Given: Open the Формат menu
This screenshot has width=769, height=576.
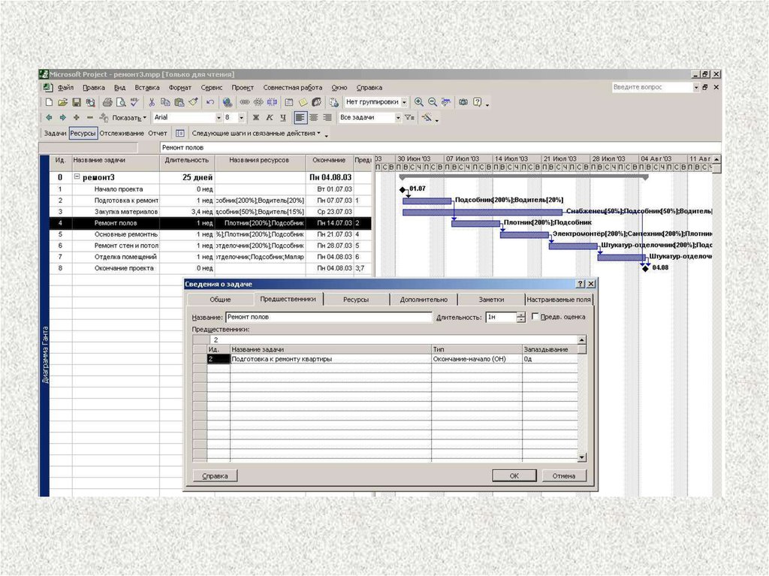Looking at the screenshot, I should tap(180, 87).
